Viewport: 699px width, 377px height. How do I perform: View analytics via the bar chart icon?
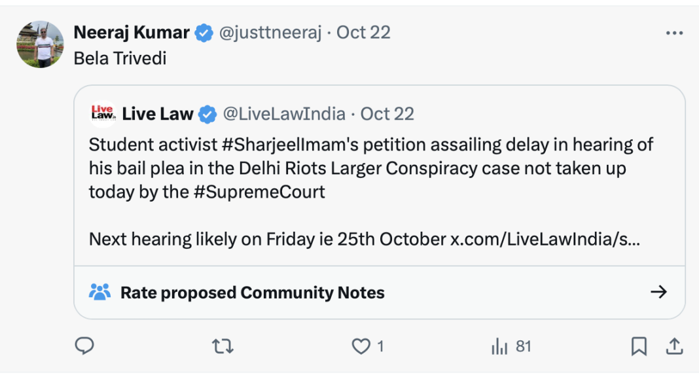(x=499, y=346)
